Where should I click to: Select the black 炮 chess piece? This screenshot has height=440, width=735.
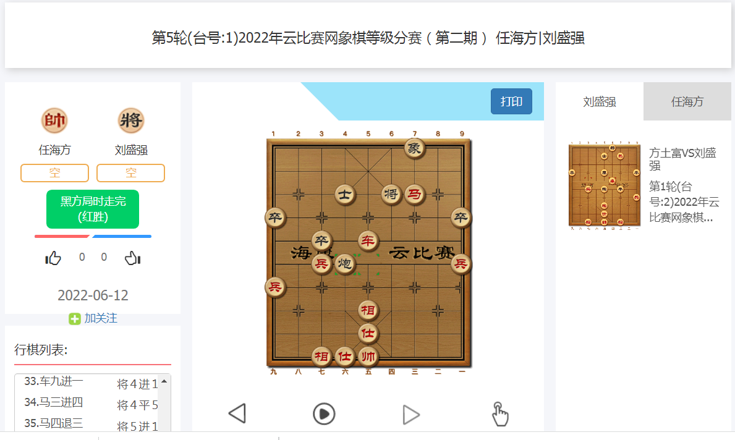(344, 264)
